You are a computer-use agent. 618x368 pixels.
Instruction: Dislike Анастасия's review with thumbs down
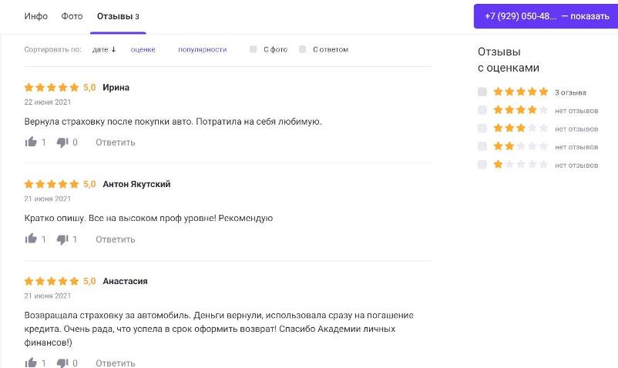pos(62,363)
